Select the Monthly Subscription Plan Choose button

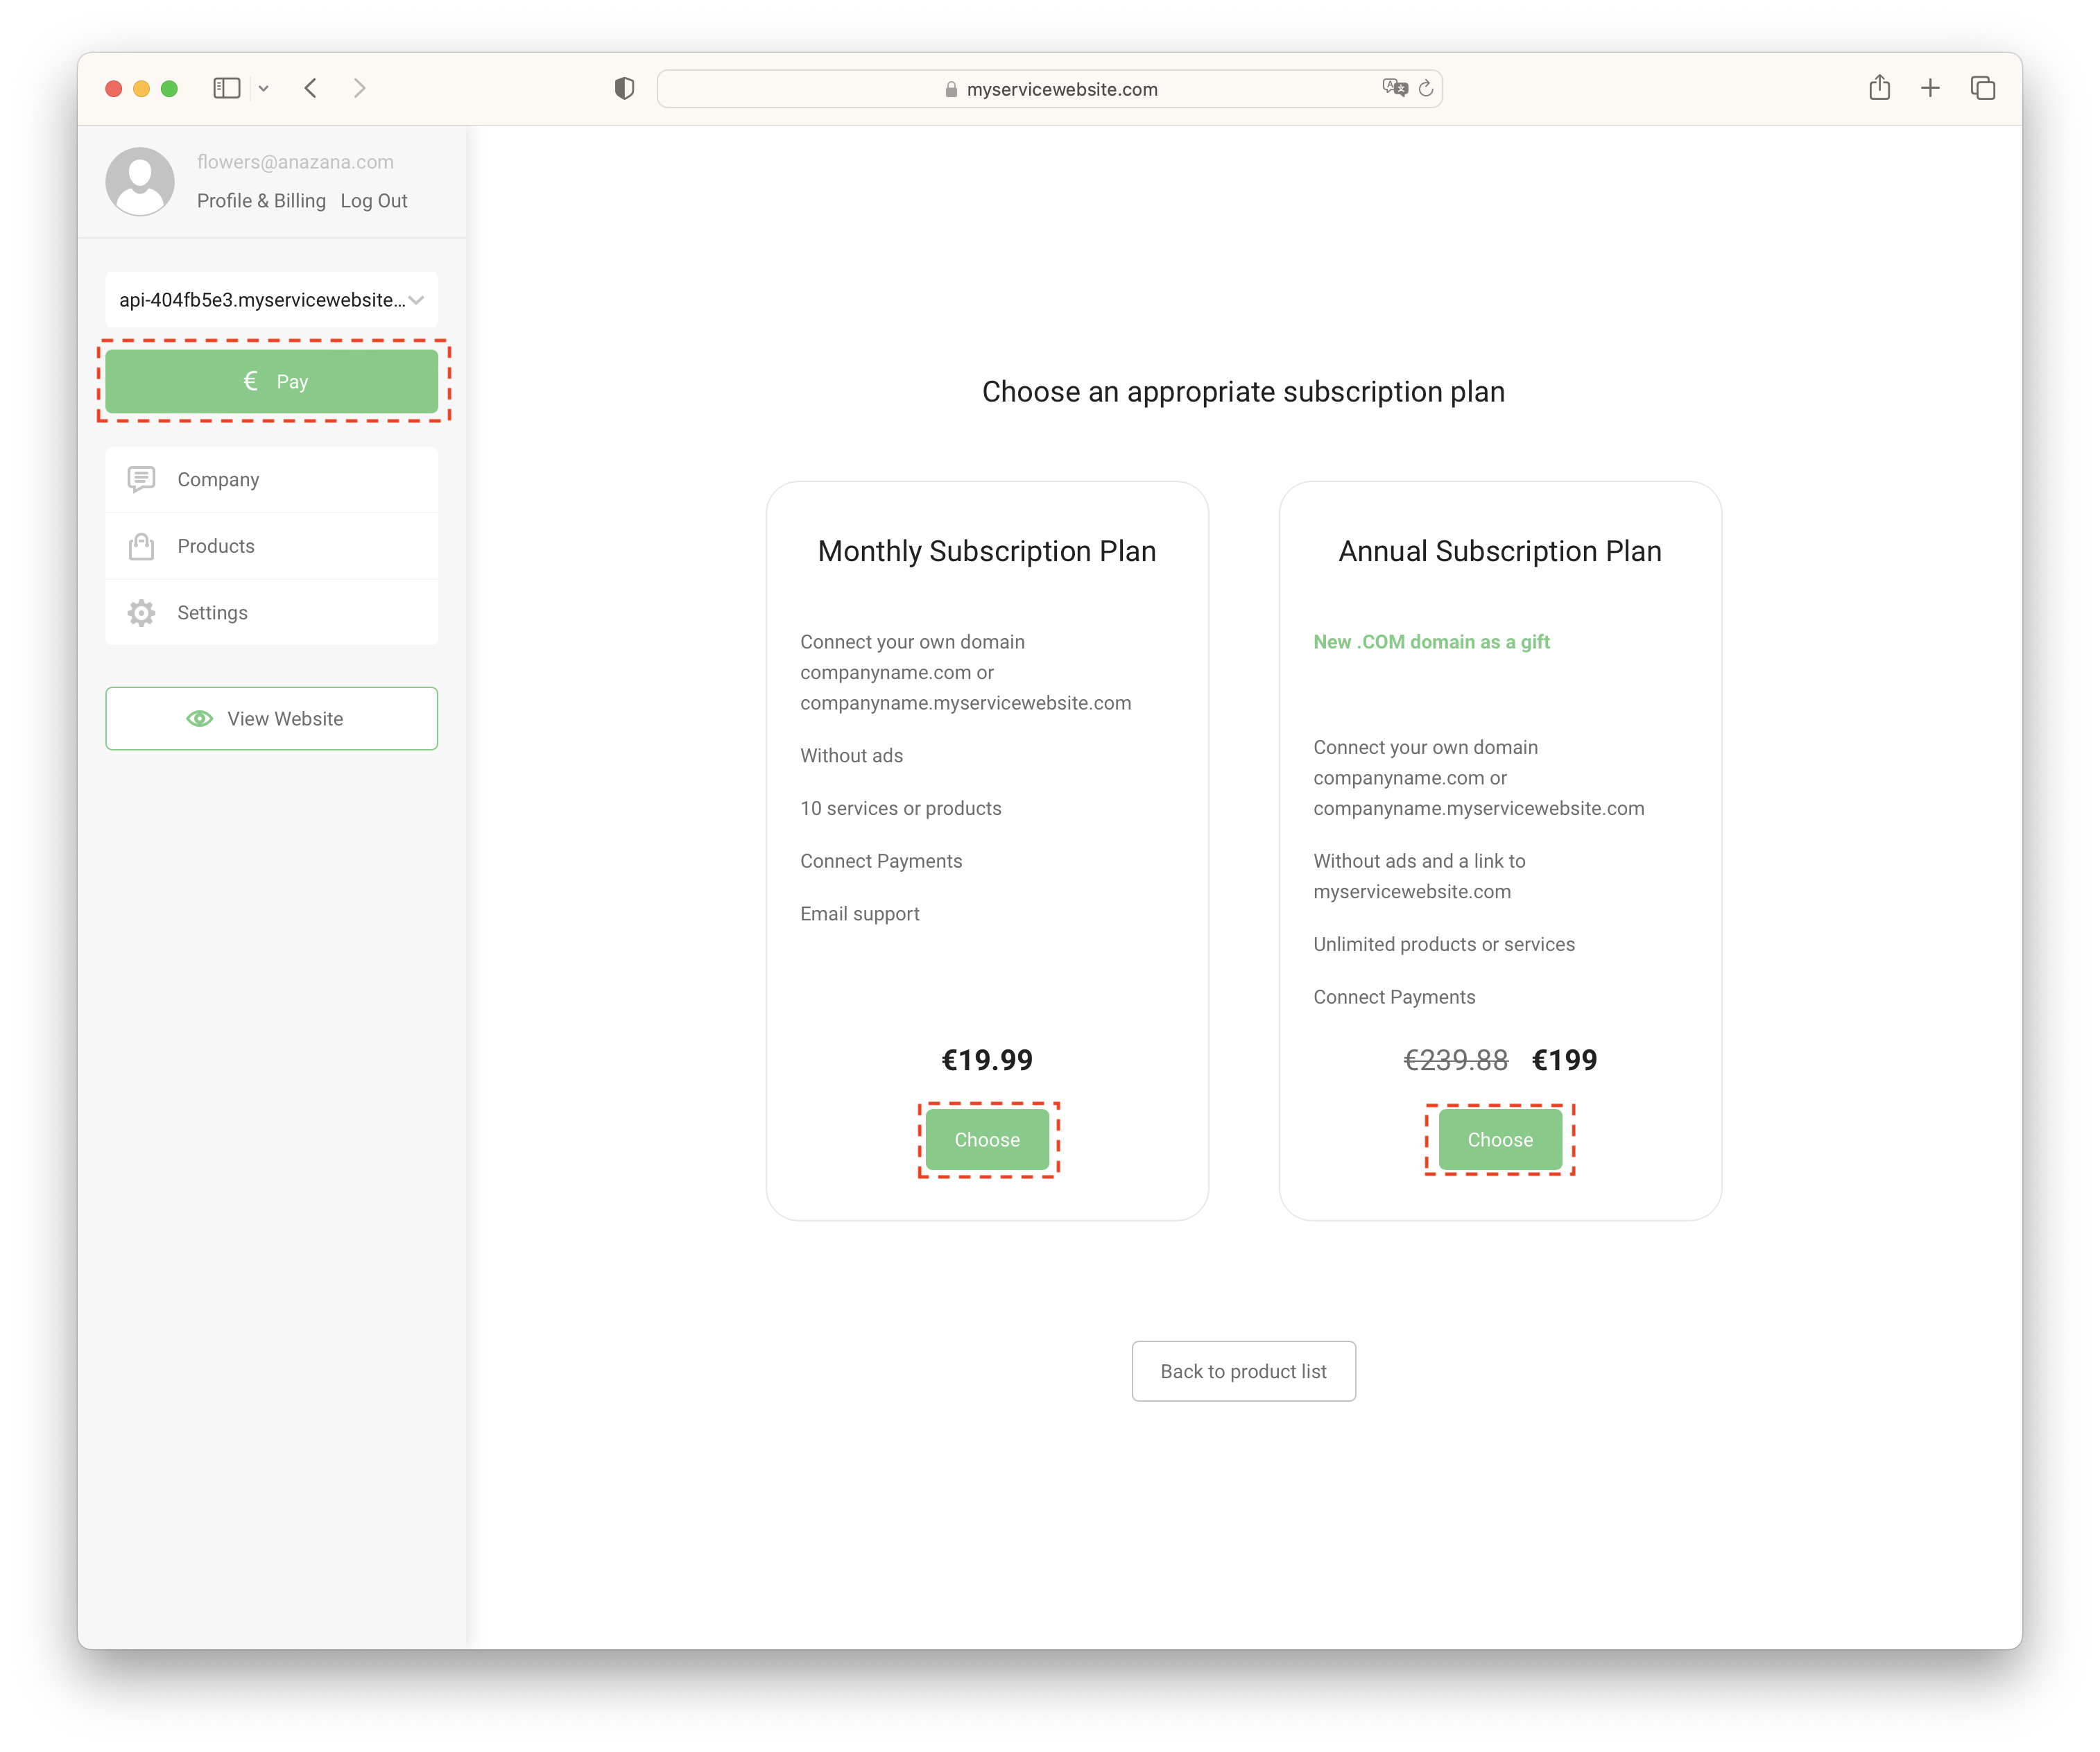[986, 1140]
